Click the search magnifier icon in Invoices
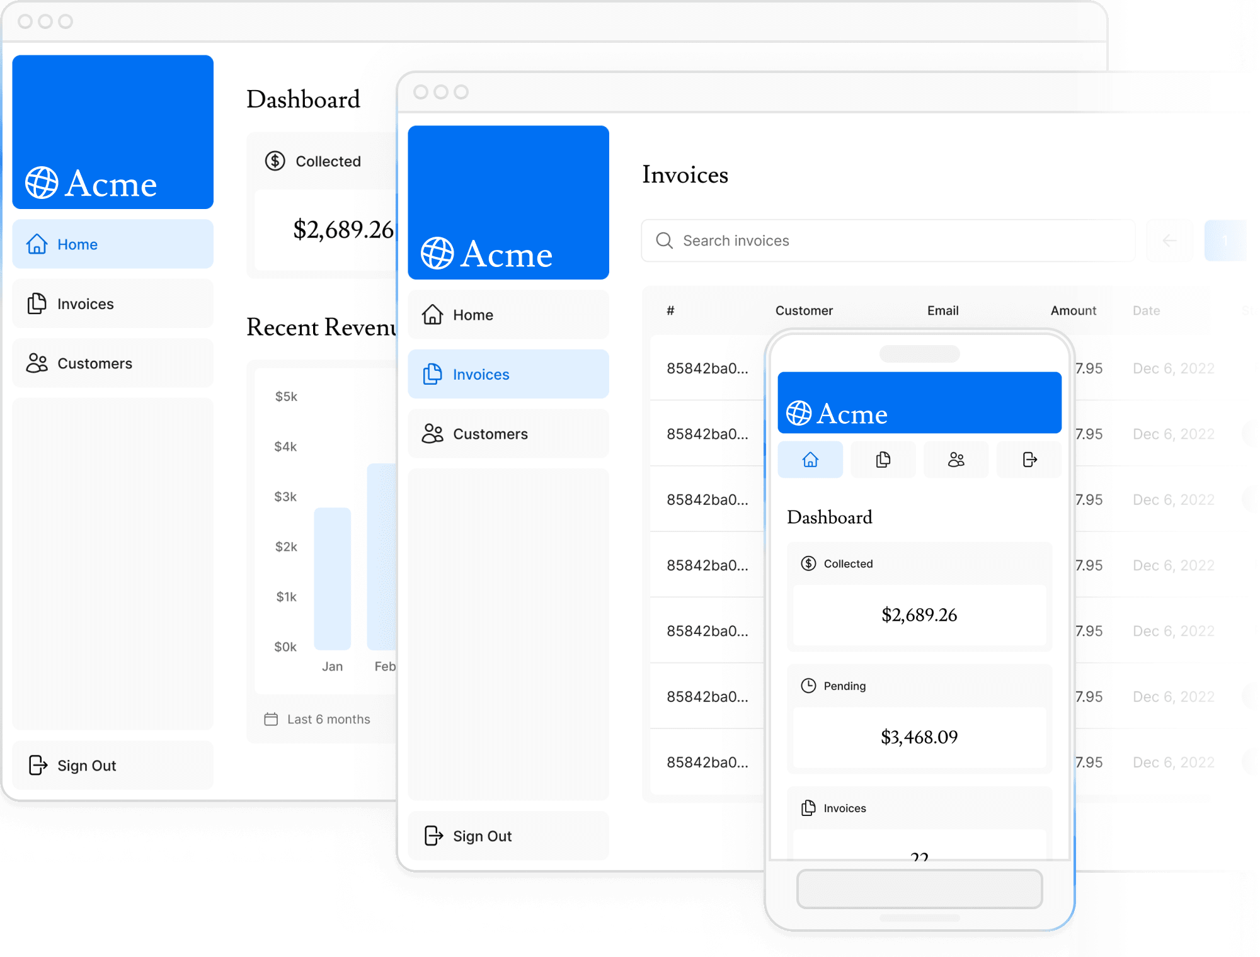The height and width of the screenshot is (957, 1260). [x=663, y=241]
